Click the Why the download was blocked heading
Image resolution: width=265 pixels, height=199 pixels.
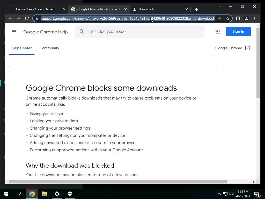coord(70,166)
